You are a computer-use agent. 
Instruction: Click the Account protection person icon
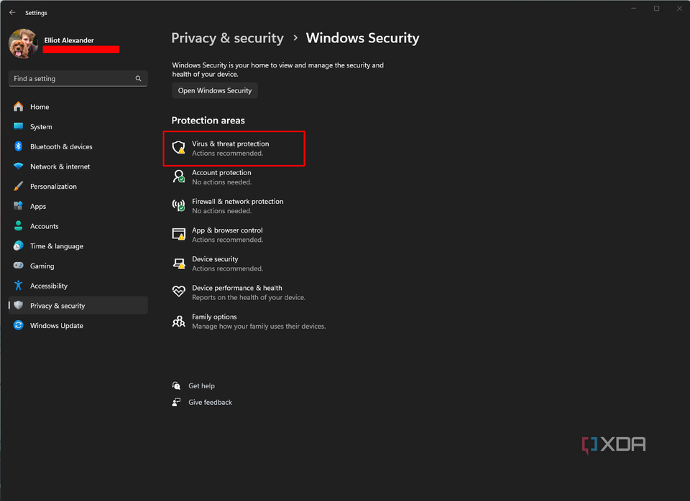(x=179, y=177)
